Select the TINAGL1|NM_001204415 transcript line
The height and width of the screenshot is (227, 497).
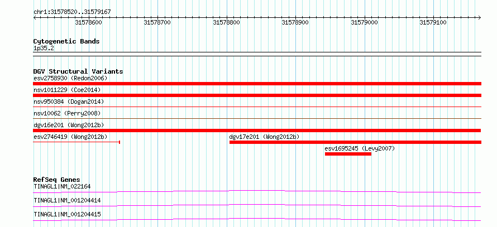tap(257, 220)
